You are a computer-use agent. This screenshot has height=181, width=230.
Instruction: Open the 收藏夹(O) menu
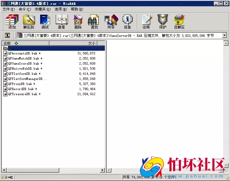43,9
